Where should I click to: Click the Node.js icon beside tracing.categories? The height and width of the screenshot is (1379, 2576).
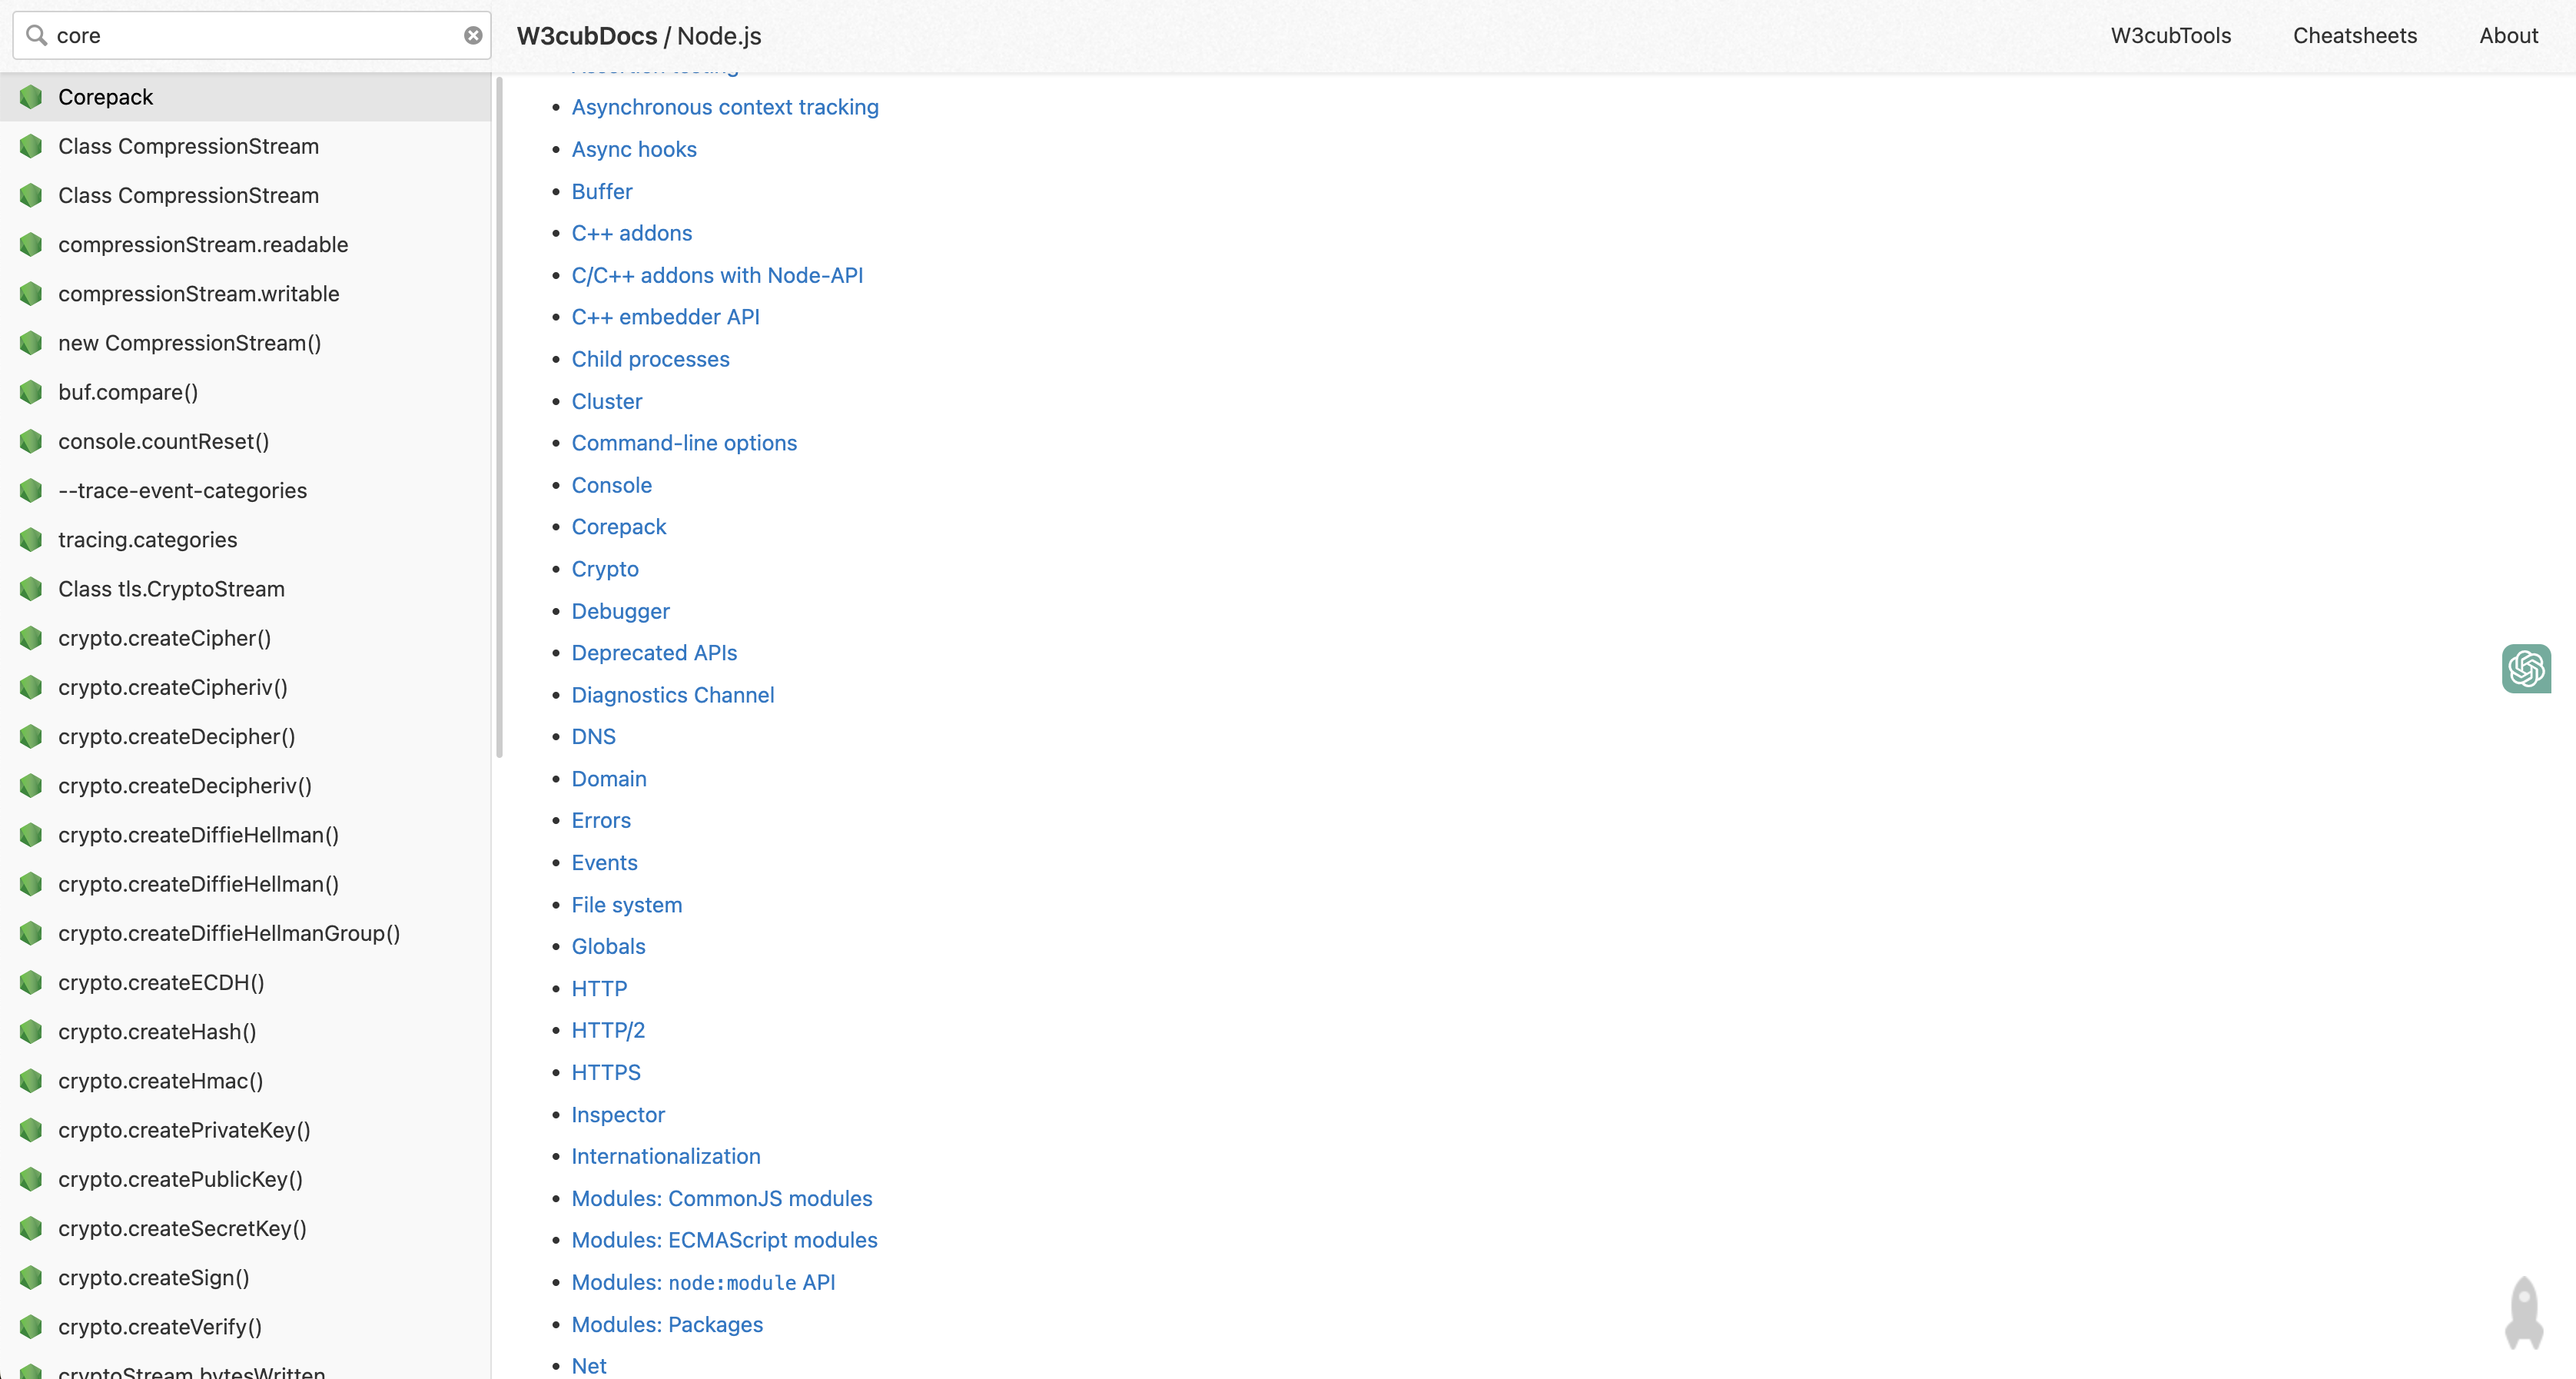point(31,540)
